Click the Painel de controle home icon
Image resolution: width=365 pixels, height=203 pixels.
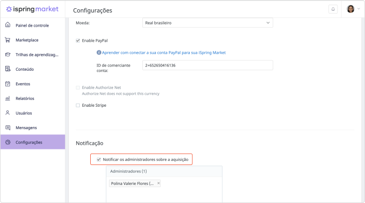(8, 25)
